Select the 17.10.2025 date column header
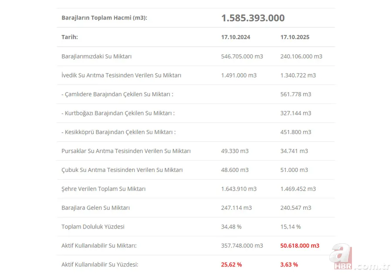 click(295, 37)
